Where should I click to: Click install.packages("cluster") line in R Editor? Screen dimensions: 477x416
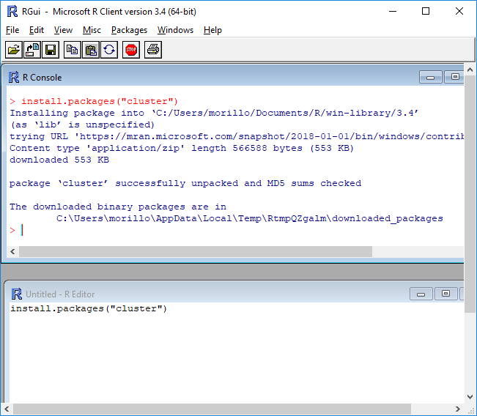(x=89, y=308)
